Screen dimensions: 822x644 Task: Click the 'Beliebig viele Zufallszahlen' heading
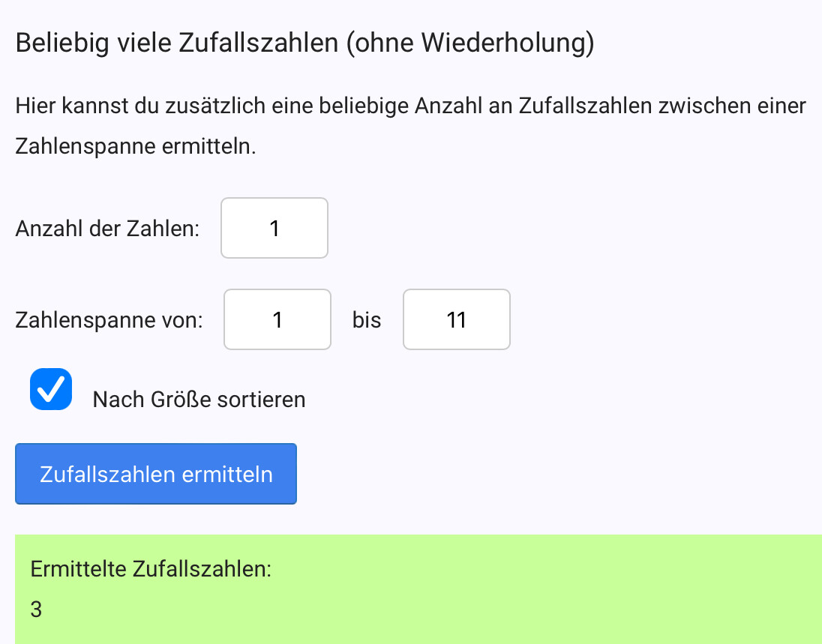176,43
